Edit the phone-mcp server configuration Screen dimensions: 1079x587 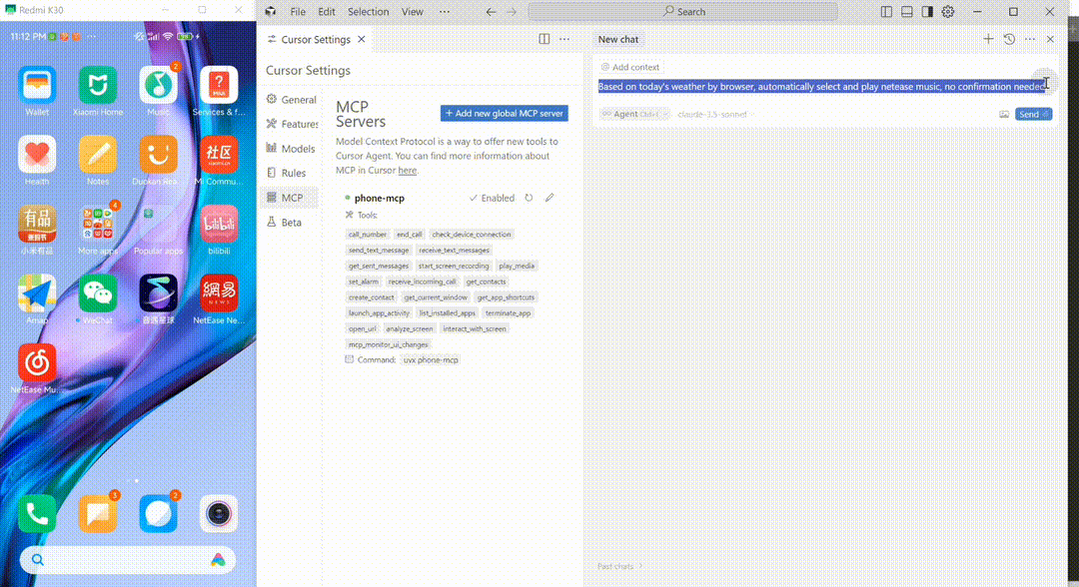549,198
